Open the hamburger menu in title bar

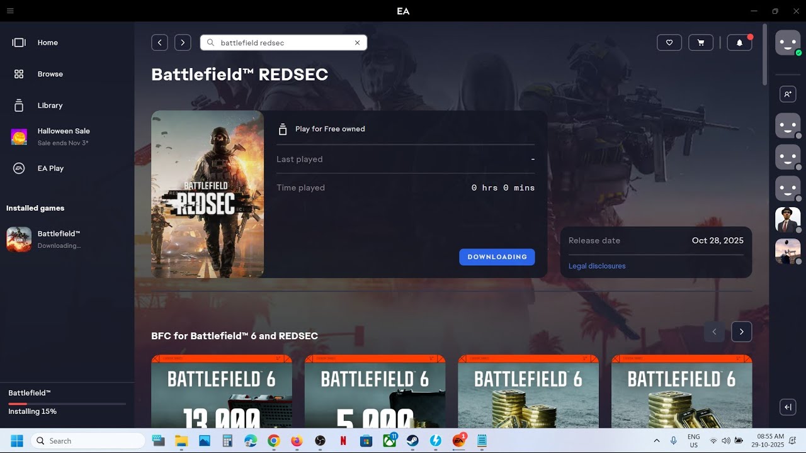click(10, 11)
